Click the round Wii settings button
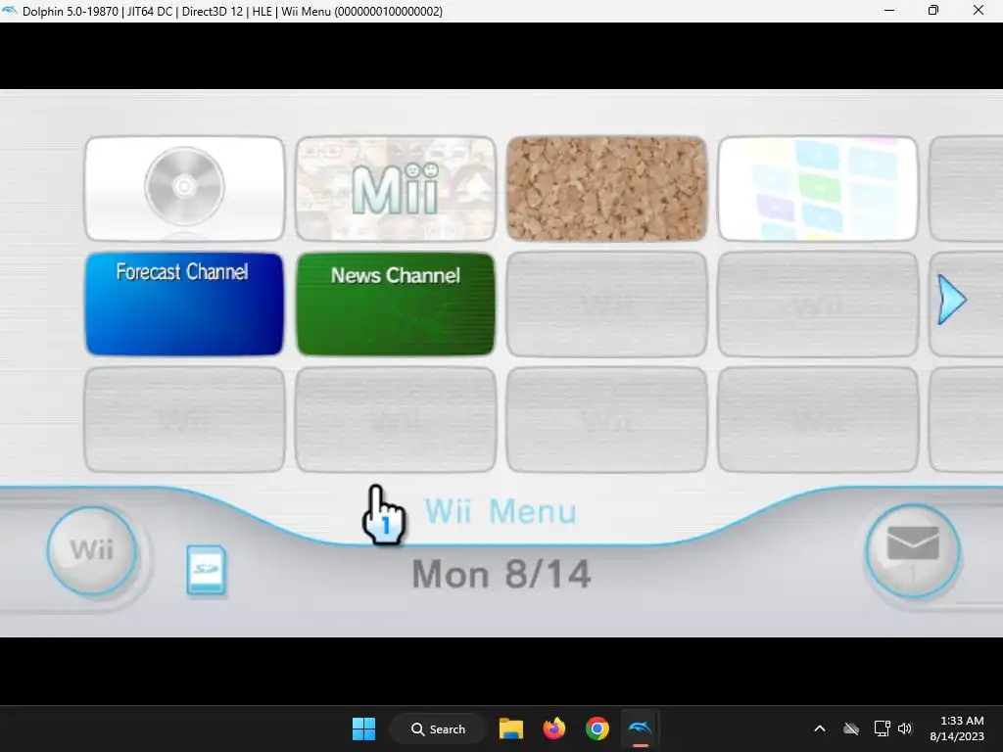The image size is (1003, 752). [x=91, y=550]
